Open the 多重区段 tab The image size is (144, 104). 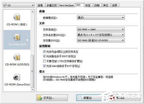coord(52,5)
